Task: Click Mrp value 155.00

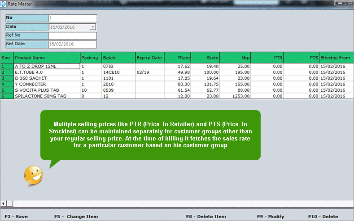Action: [235, 84]
